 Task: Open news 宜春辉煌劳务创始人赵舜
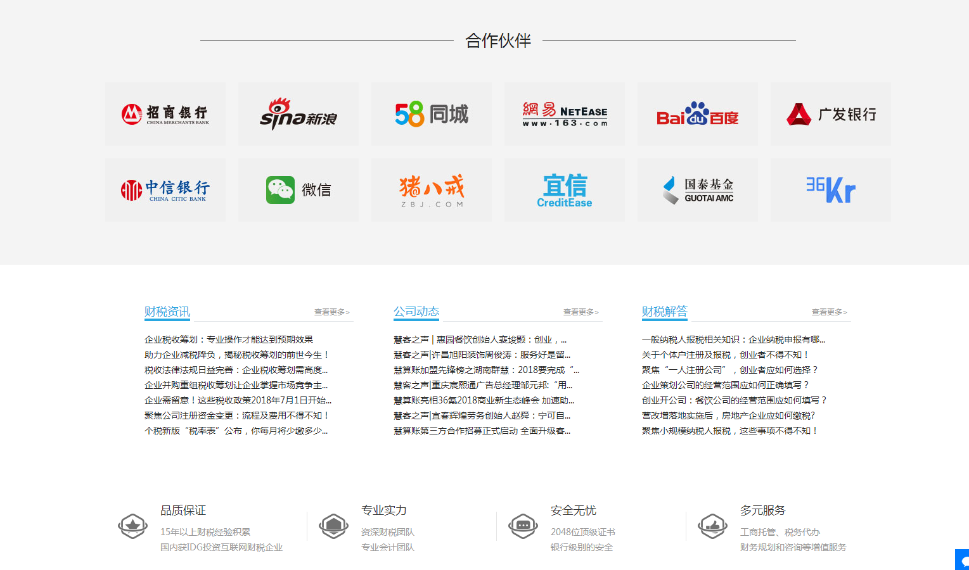pyautogui.click(x=482, y=415)
